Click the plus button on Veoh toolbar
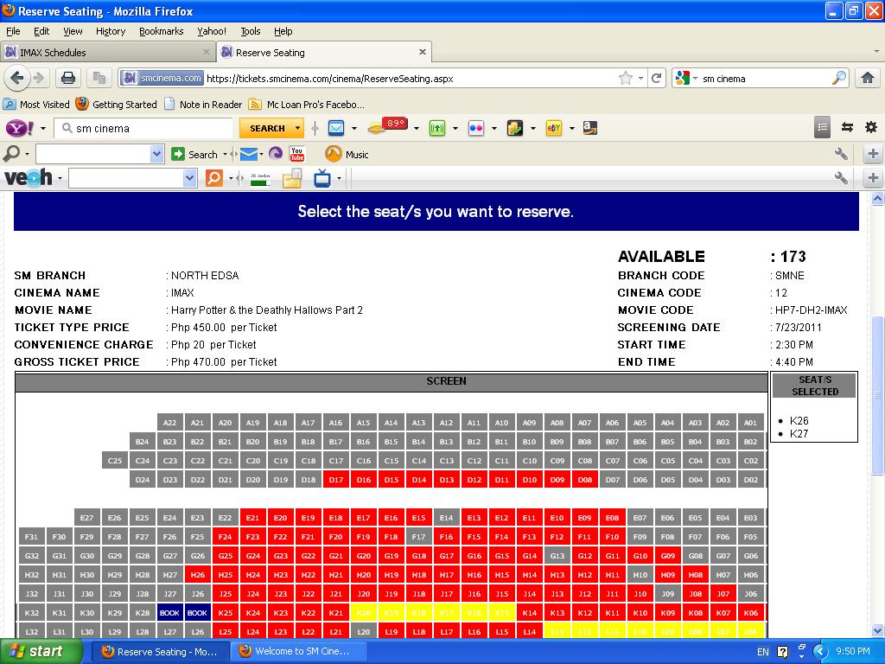This screenshot has height=664, width=885. pyautogui.click(x=873, y=178)
